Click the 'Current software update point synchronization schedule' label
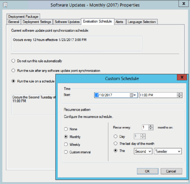This screenshot has height=184, width=190. pyautogui.click(x=50, y=30)
